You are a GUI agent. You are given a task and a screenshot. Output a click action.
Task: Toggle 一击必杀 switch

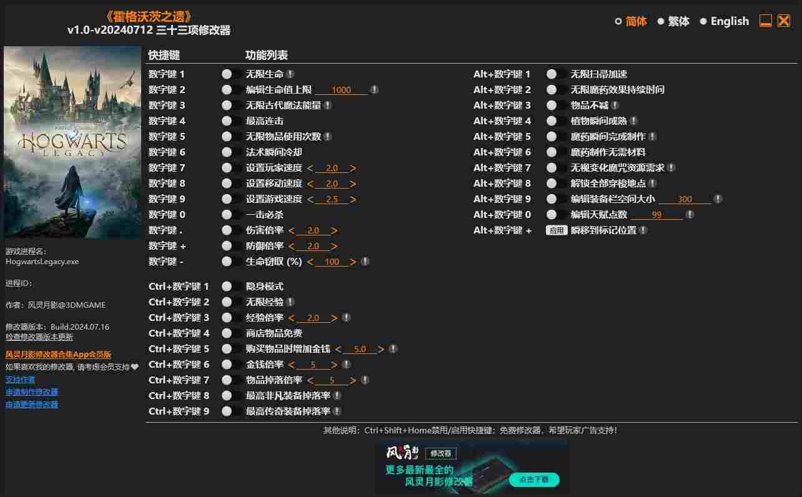pos(232,214)
